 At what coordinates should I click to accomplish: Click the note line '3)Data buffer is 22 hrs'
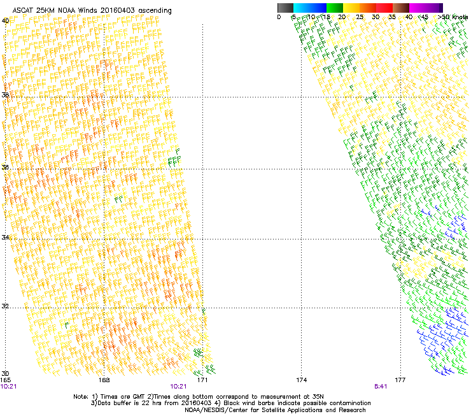pyautogui.click(x=230, y=403)
